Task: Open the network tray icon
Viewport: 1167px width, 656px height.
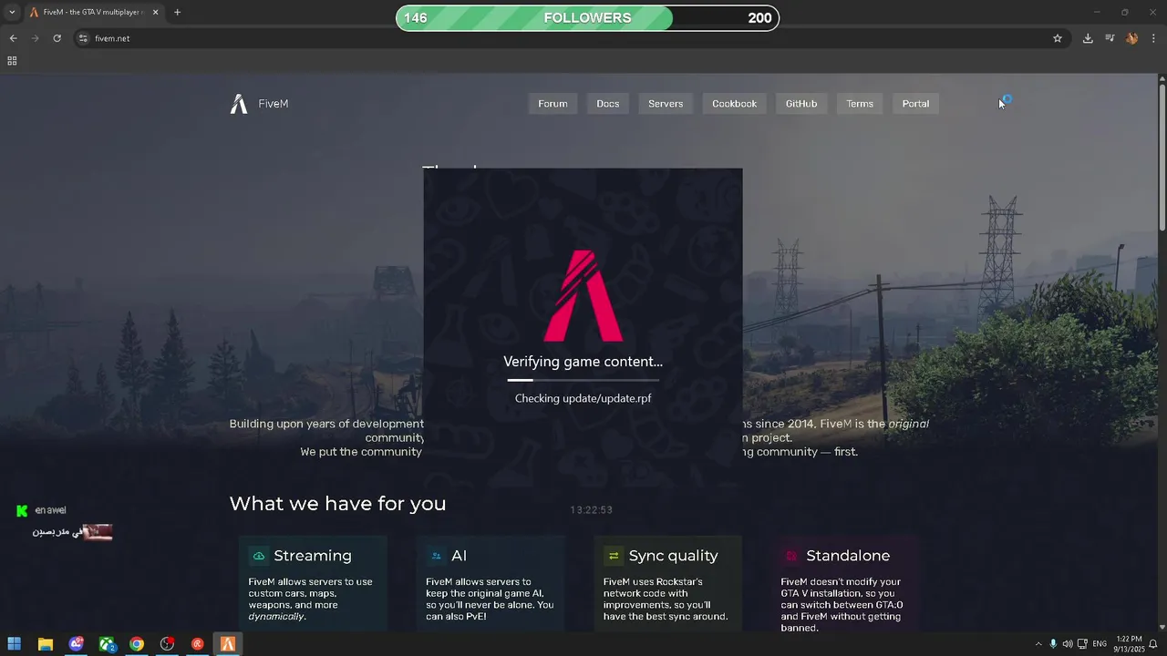Action: coord(1082,644)
